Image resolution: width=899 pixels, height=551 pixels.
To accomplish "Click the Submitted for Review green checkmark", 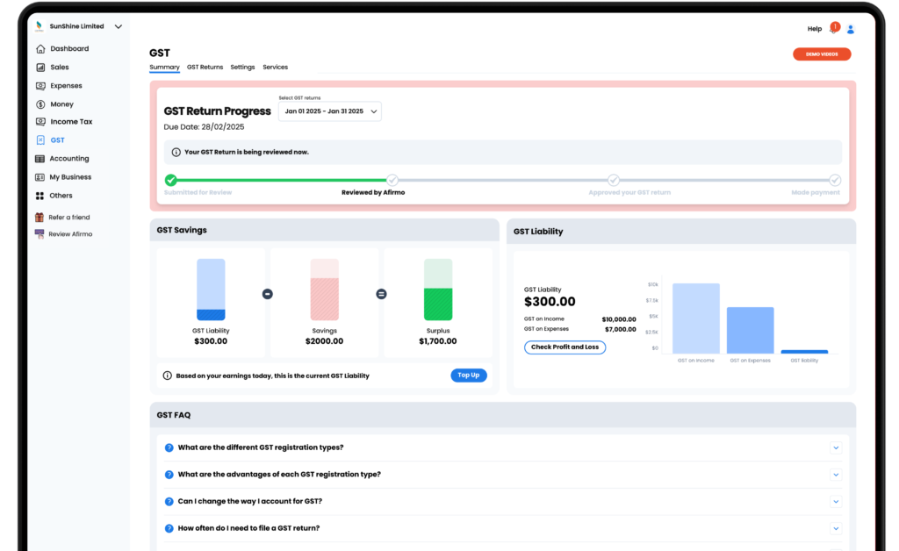I will click(x=171, y=180).
